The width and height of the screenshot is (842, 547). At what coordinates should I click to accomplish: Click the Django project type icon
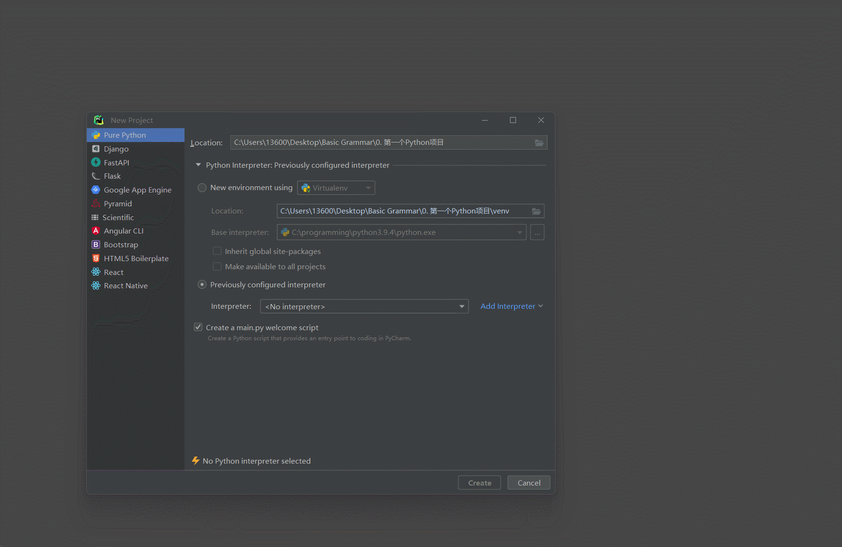click(x=96, y=149)
